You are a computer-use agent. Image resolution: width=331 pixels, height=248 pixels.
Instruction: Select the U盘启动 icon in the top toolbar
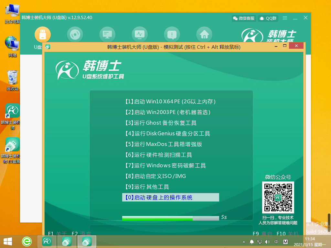[43, 34]
